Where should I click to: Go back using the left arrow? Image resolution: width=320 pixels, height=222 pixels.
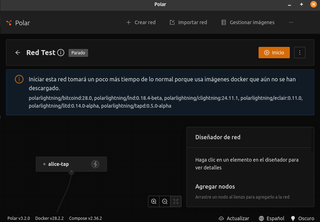pos(18,53)
